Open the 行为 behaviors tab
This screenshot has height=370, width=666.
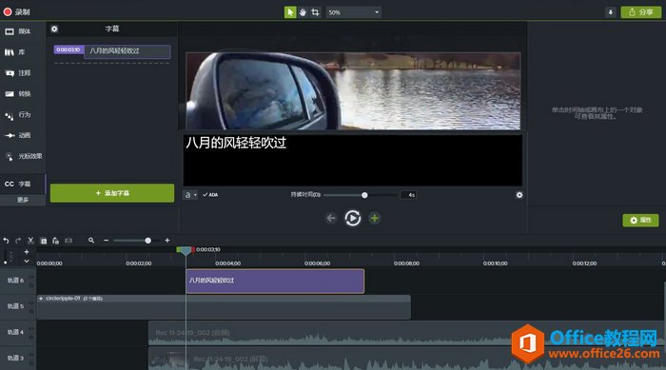click(x=18, y=115)
